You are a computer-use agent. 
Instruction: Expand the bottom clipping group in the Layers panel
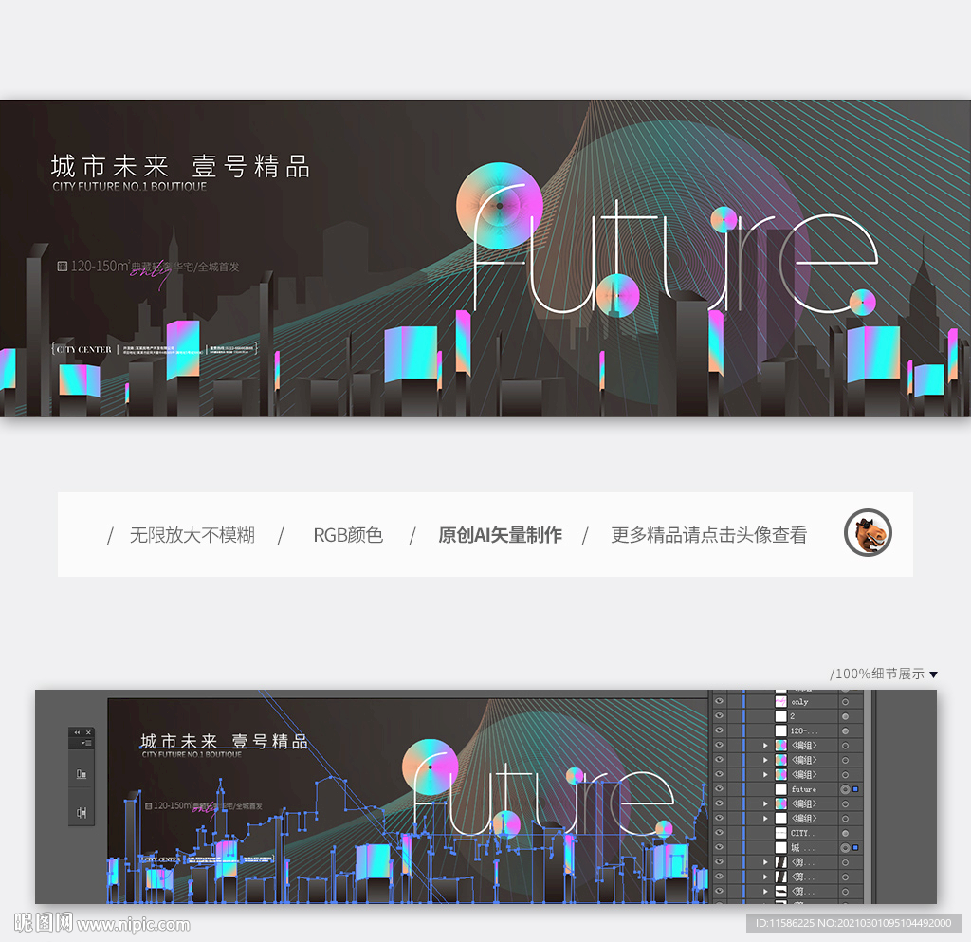pyautogui.click(x=765, y=892)
